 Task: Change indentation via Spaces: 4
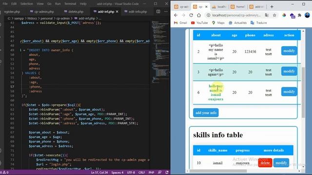point(117,173)
